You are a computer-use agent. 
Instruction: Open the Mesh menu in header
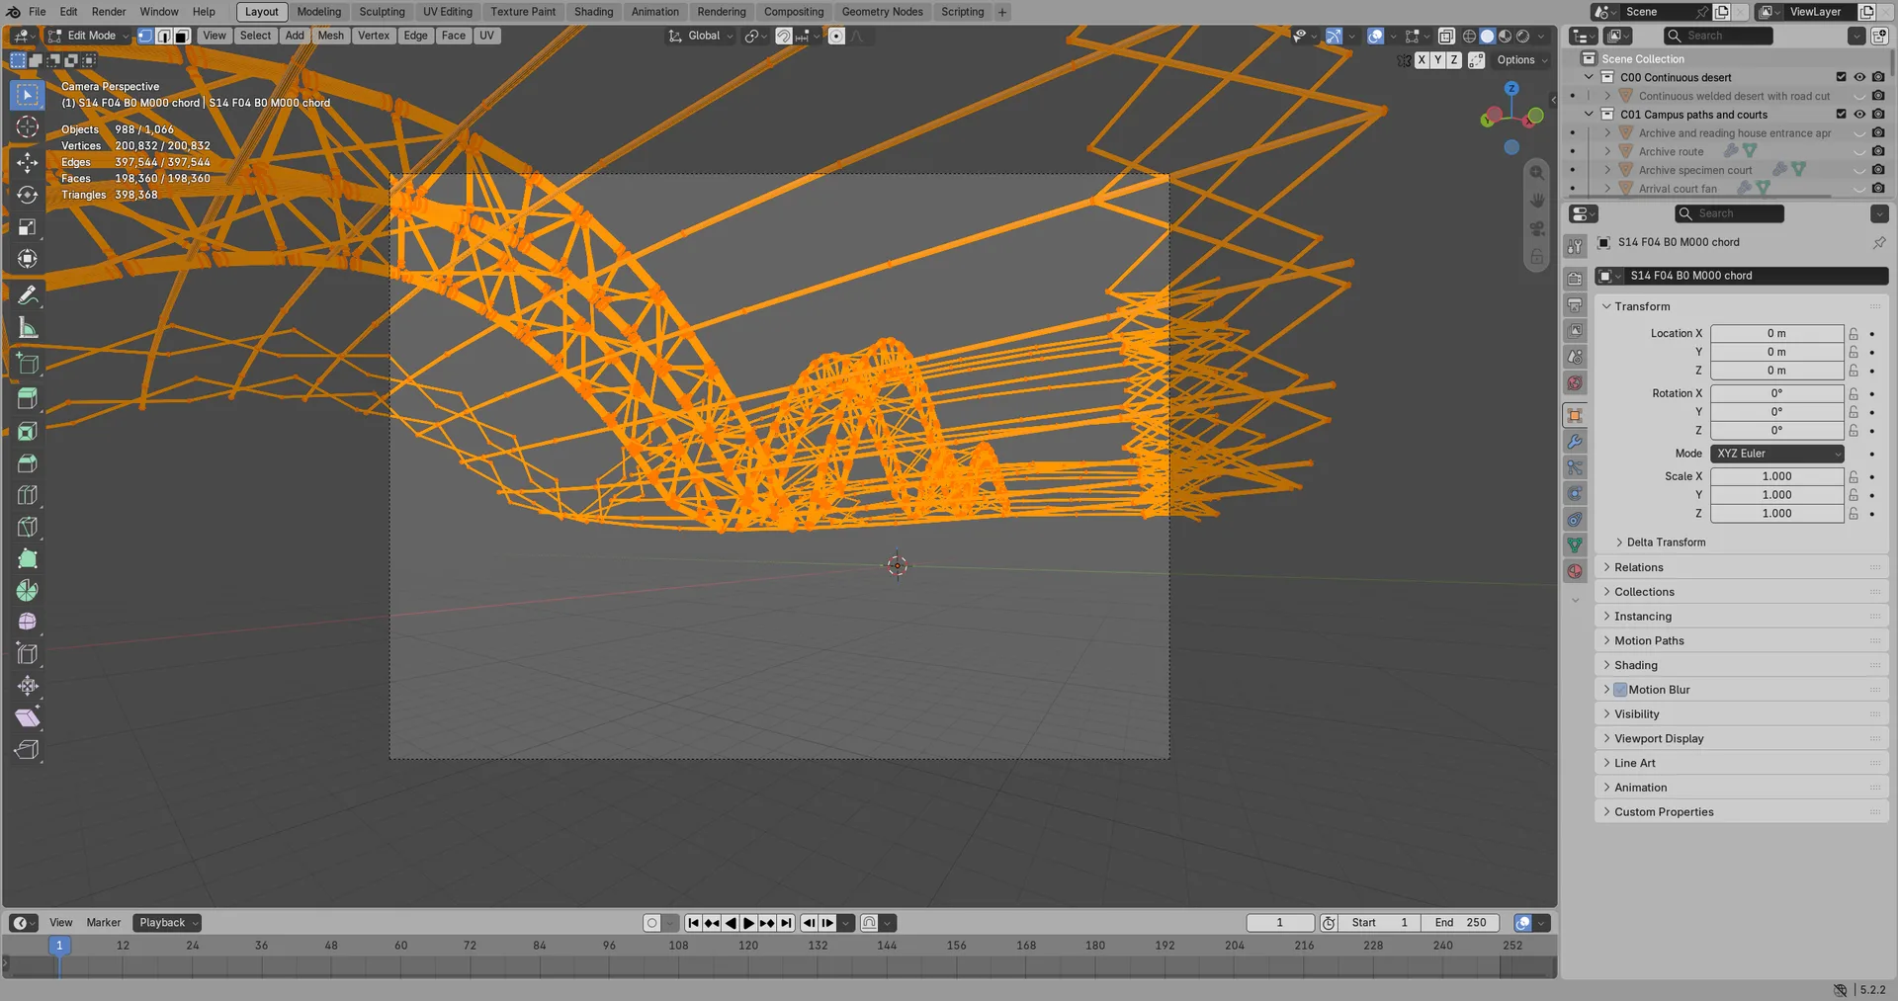click(331, 36)
